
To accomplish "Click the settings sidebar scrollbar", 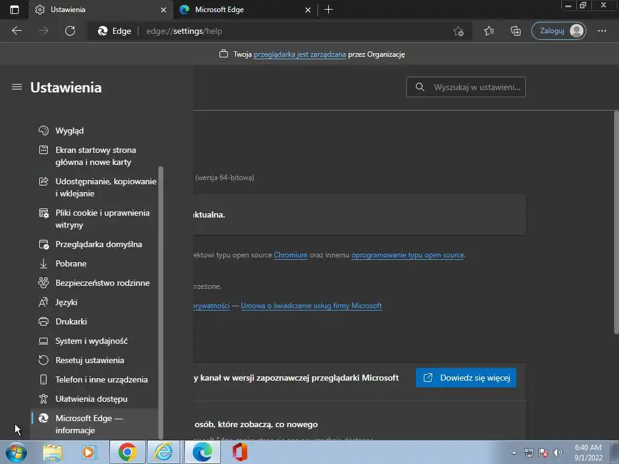I will pos(161,303).
